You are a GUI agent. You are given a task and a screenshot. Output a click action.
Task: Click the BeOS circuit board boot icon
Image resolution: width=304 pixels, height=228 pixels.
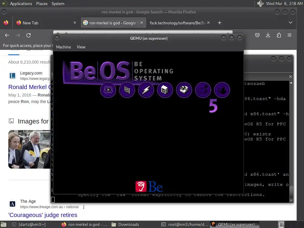point(127,90)
